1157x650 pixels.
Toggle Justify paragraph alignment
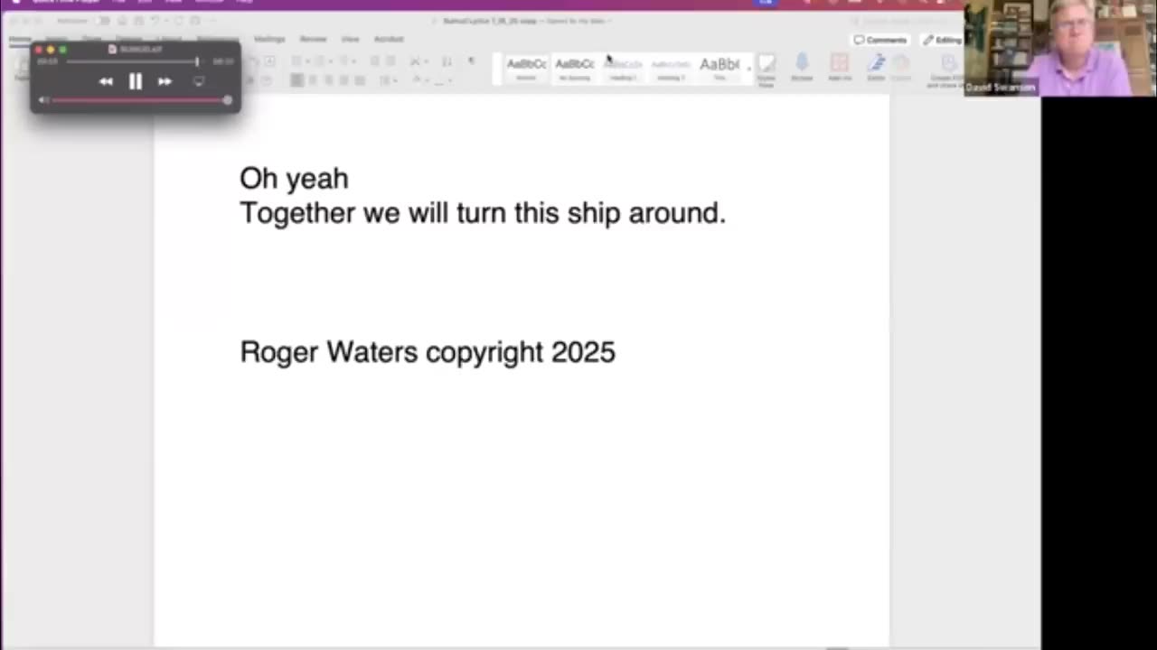click(343, 80)
